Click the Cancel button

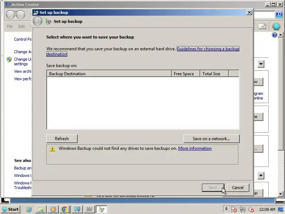click(238, 188)
